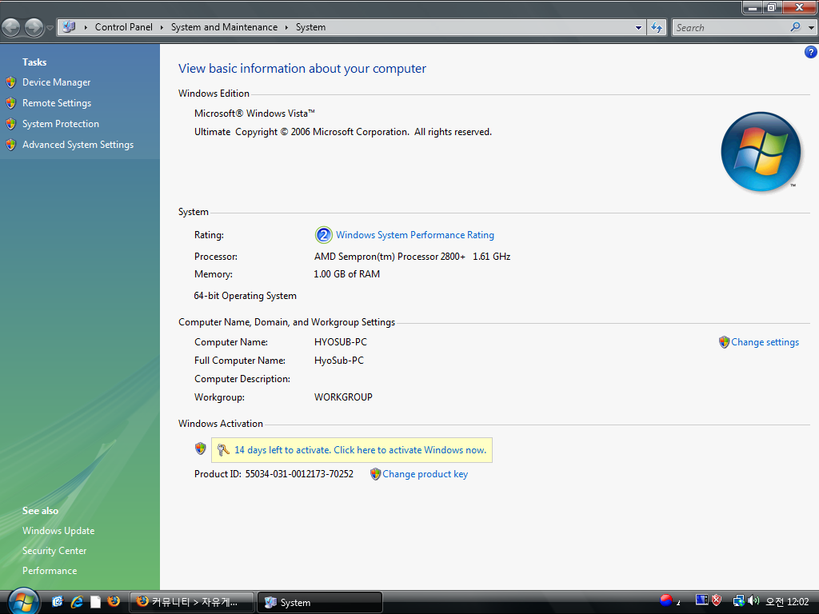Screen dimensions: 819x614
Task: Expand the search options dropdown arrow
Action: [811, 27]
